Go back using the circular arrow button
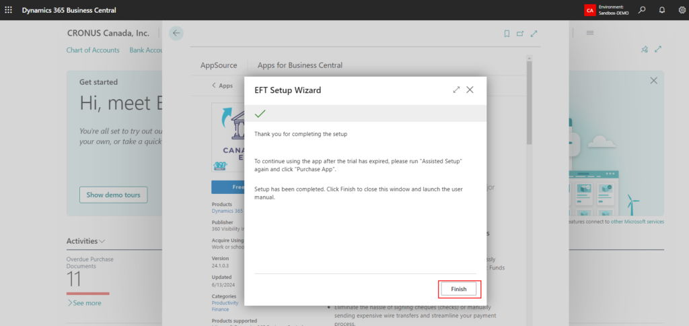 click(x=176, y=33)
